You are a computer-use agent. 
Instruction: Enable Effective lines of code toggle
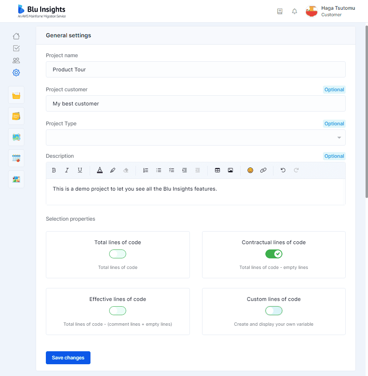pos(118,311)
